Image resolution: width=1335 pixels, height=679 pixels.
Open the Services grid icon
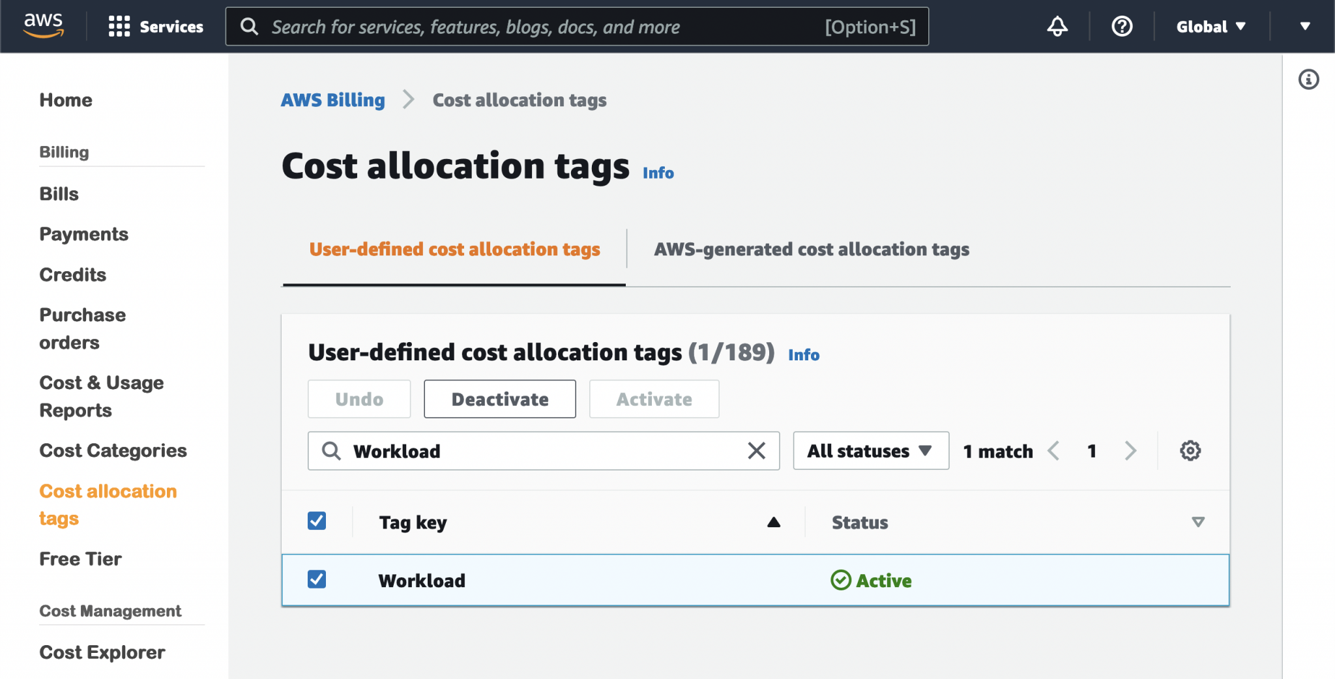click(x=118, y=26)
